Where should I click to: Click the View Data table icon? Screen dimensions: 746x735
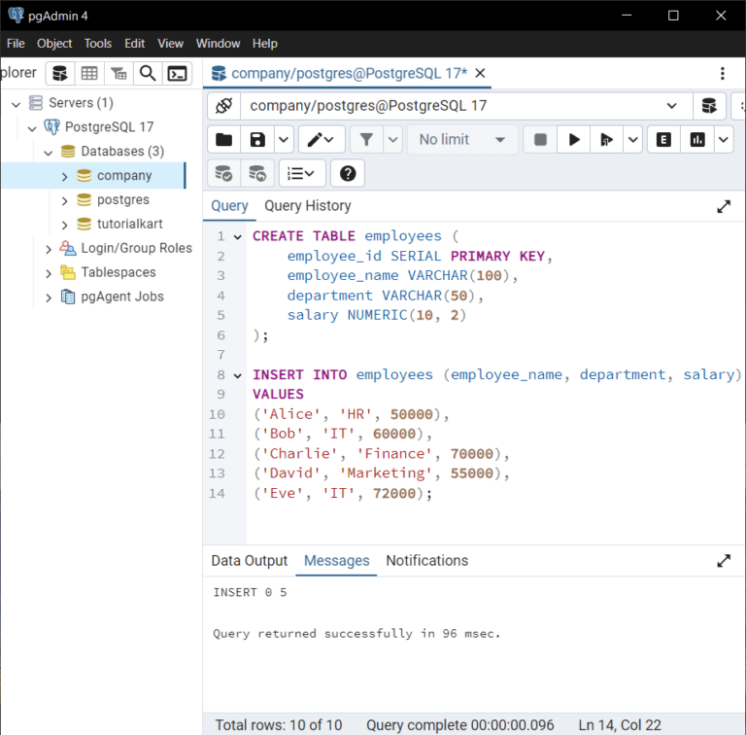click(89, 74)
